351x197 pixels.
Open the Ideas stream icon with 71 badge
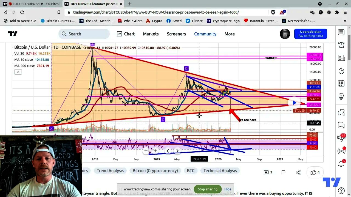(x=341, y=138)
